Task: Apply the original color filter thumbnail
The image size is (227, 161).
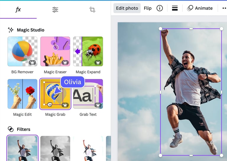Action: click(x=22, y=148)
